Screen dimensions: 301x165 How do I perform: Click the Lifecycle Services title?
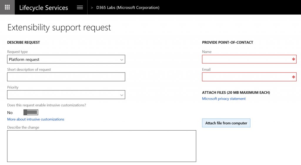(44, 8)
